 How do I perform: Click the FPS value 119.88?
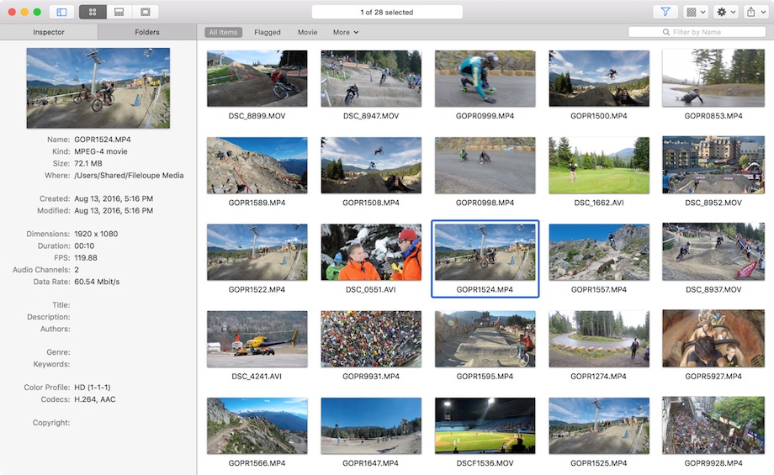coord(86,257)
